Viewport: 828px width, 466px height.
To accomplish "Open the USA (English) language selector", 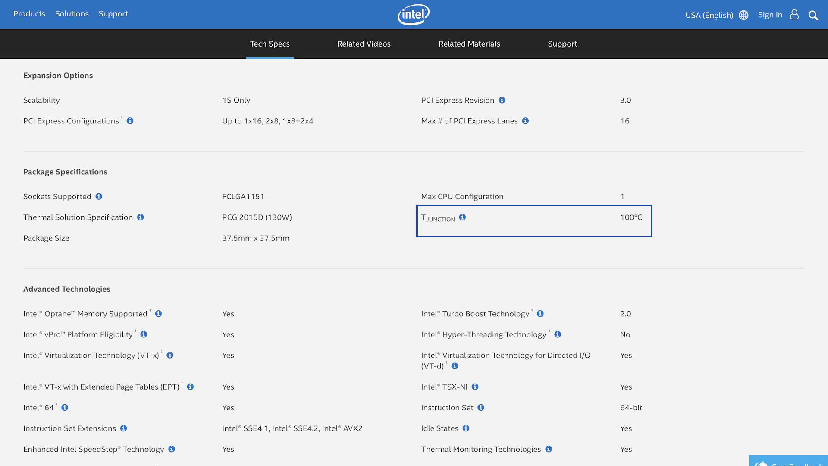I will [709, 15].
